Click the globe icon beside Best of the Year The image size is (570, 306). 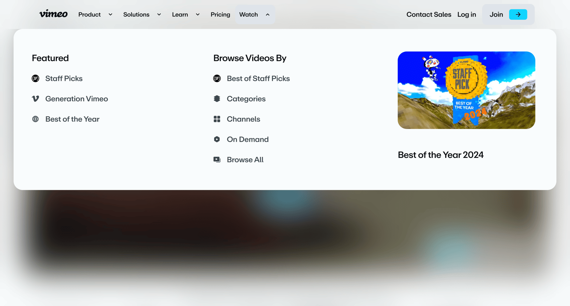click(x=35, y=119)
